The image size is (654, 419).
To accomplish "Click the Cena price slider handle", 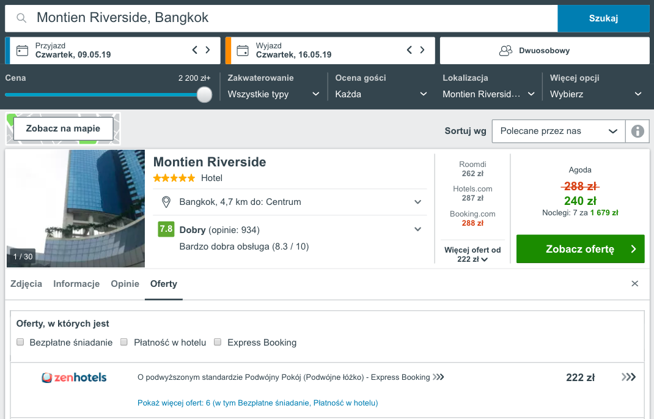I will (204, 94).
